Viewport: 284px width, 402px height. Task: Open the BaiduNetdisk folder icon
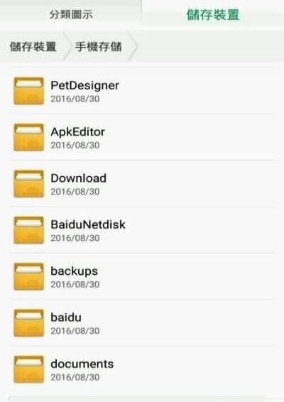coord(28,230)
